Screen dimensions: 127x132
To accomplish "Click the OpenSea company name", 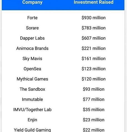I will click(32, 69).
